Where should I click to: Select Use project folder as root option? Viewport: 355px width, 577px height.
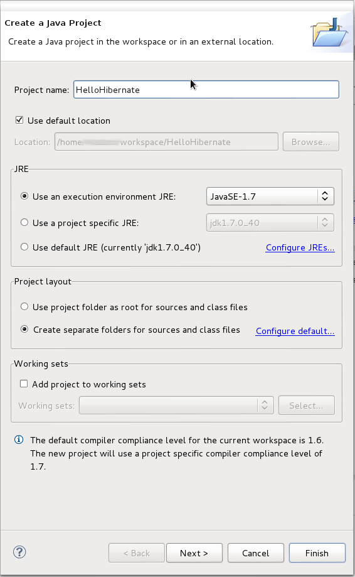pos(24,306)
